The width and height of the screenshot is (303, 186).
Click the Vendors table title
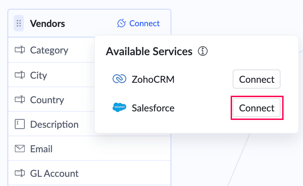click(47, 24)
